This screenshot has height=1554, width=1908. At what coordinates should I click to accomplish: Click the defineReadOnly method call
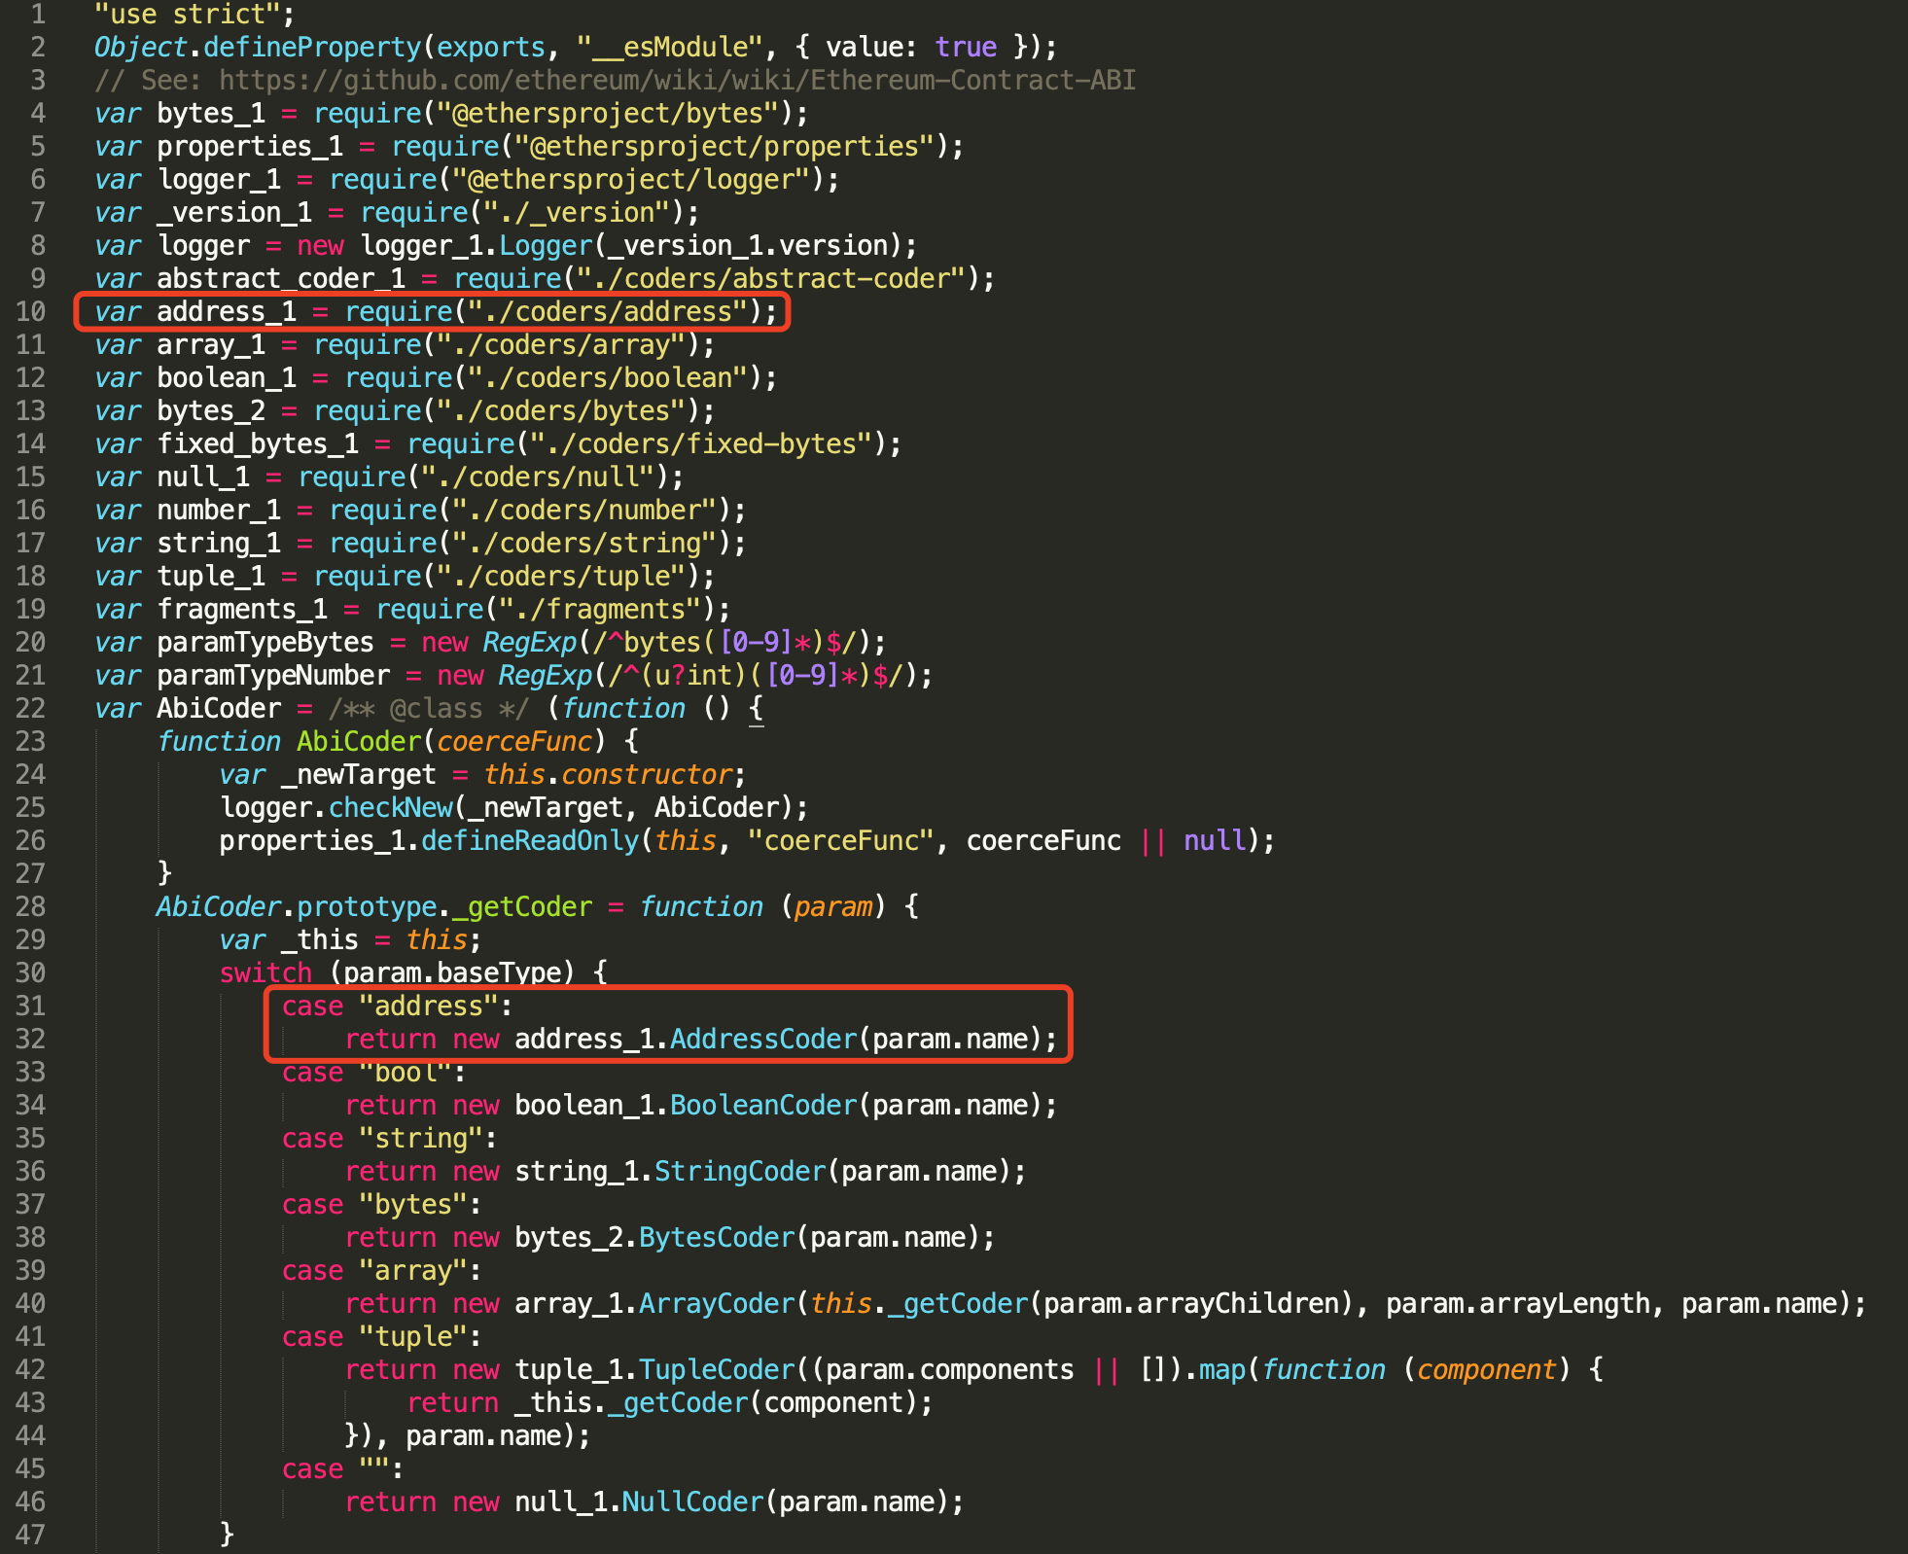pos(530,840)
